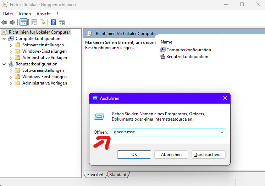Collapse the Computerkonfiguration tree node

[x=4, y=39]
